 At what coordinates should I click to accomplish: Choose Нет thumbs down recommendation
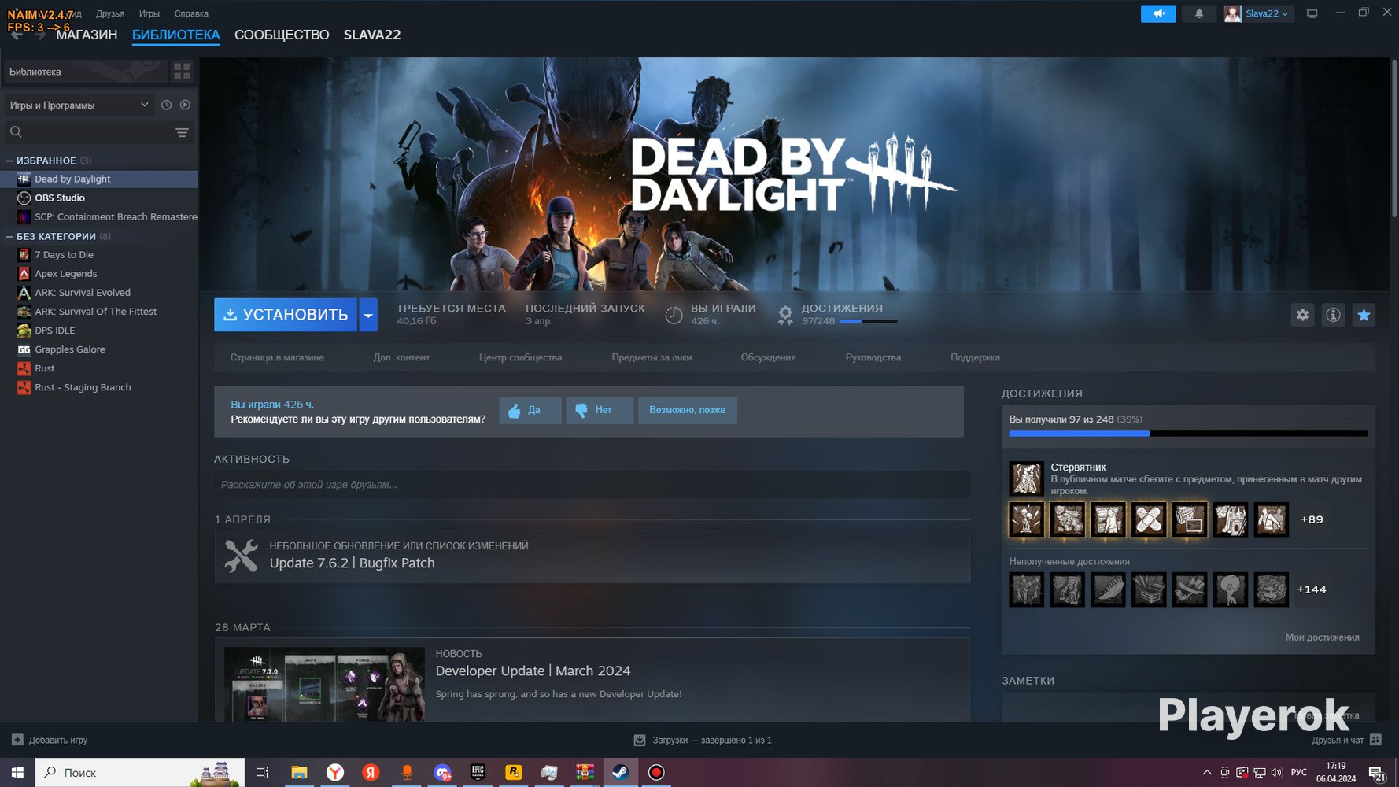[x=600, y=410]
